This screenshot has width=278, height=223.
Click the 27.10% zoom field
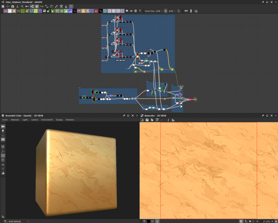265,221
